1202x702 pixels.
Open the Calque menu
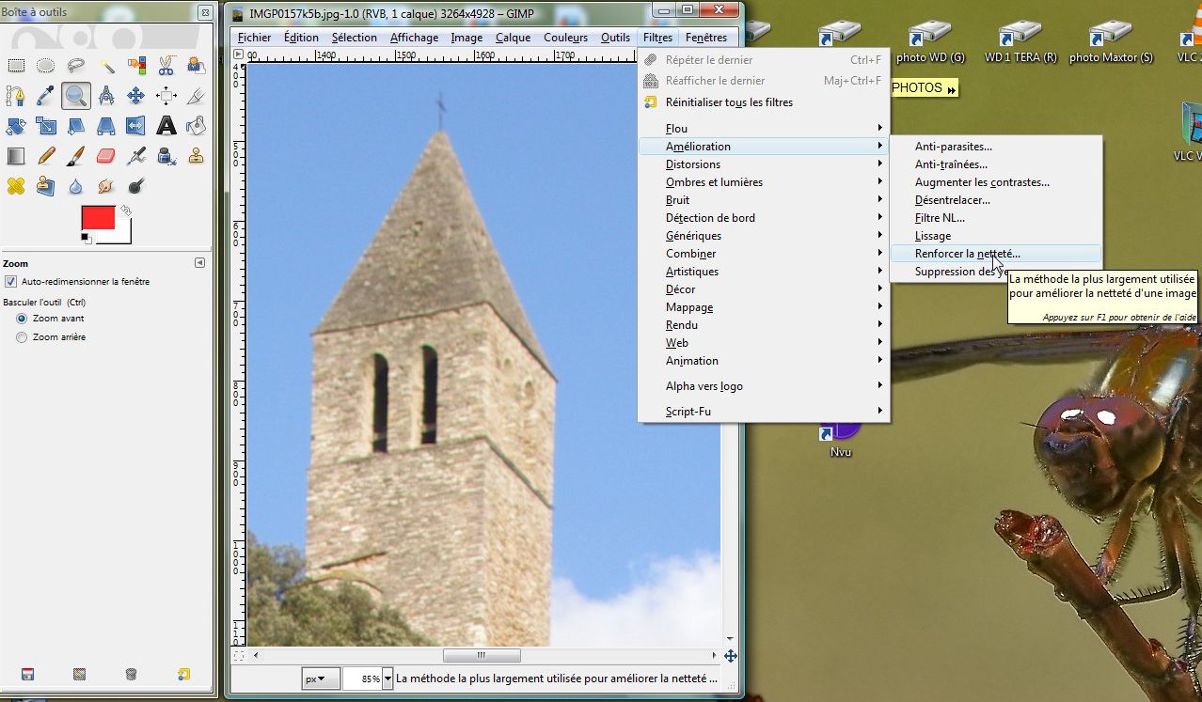coord(513,38)
